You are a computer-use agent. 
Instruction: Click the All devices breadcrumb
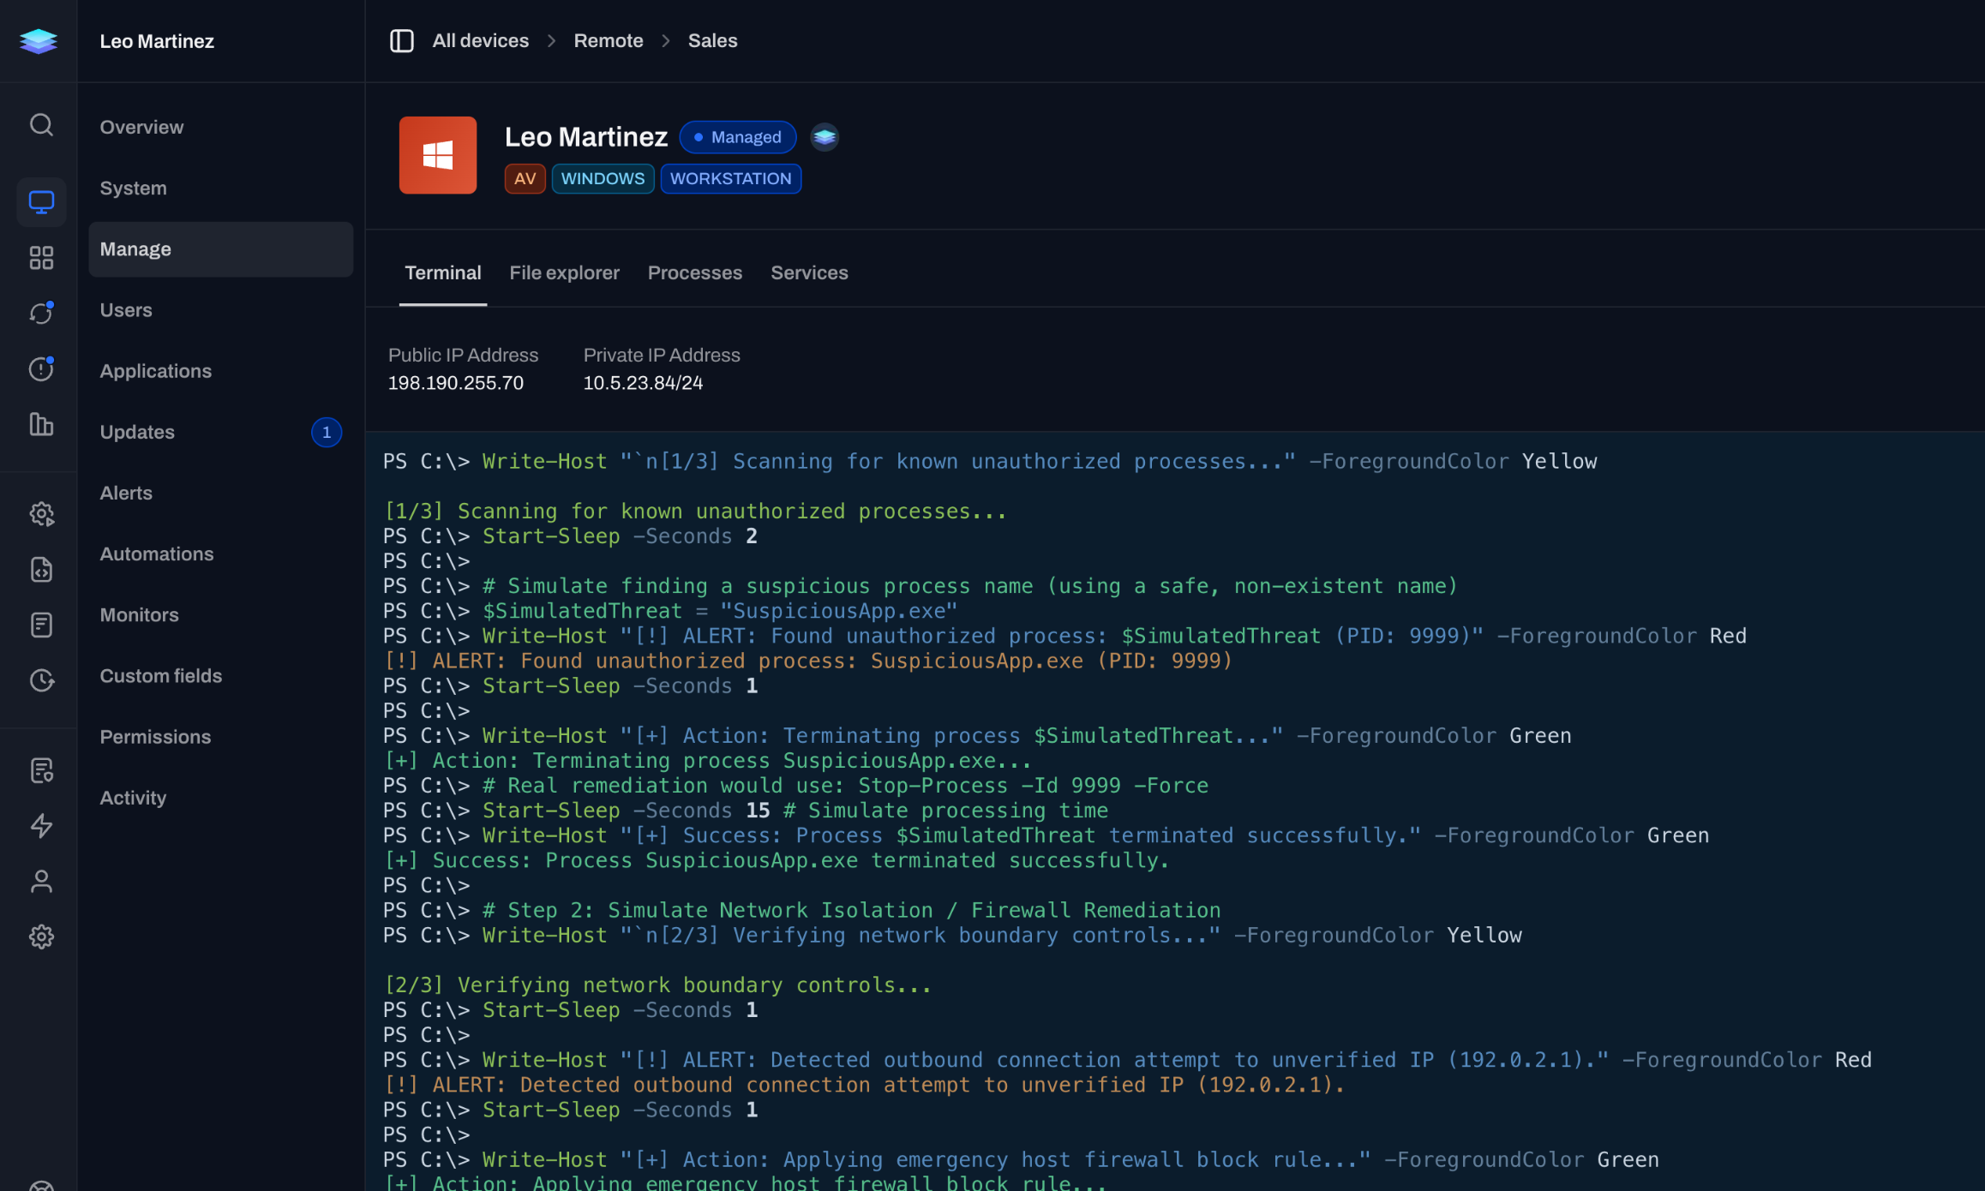[480, 40]
